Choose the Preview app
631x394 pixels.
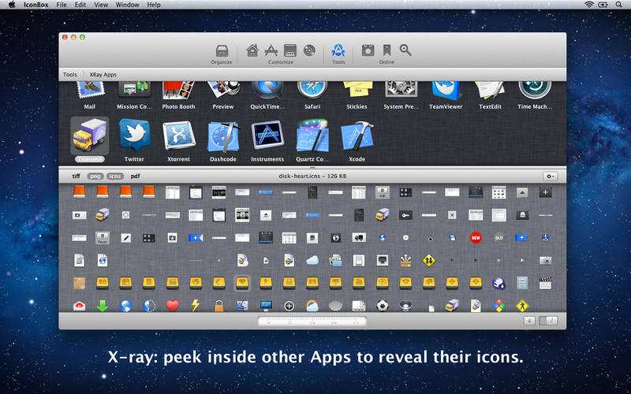tap(223, 95)
